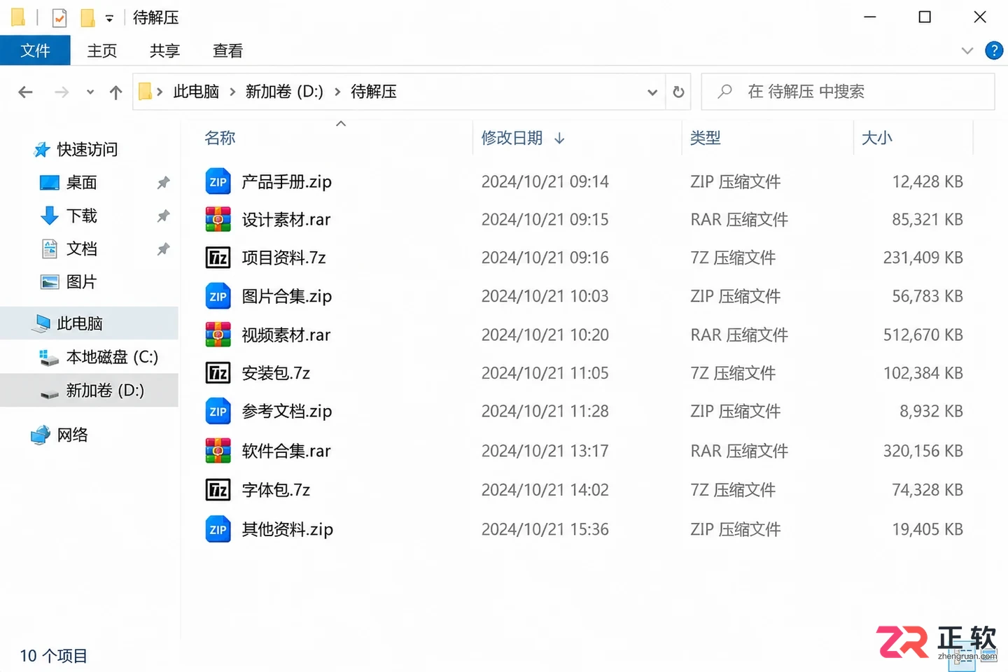Screen dimensions: 1008x672
Task: Go up one folder level
Action: click(116, 92)
